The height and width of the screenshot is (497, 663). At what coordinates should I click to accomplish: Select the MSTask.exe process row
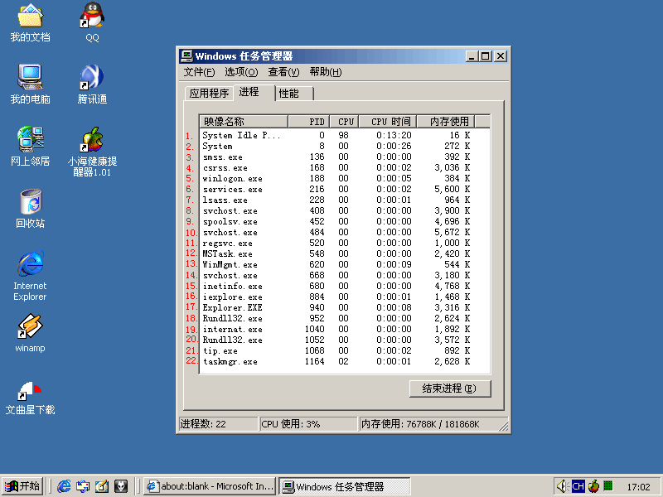(345, 254)
